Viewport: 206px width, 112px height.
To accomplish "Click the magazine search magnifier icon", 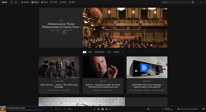I will pos(123,52).
